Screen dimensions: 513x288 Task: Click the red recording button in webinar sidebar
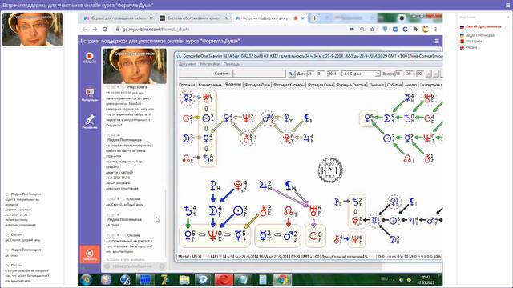pos(89,57)
